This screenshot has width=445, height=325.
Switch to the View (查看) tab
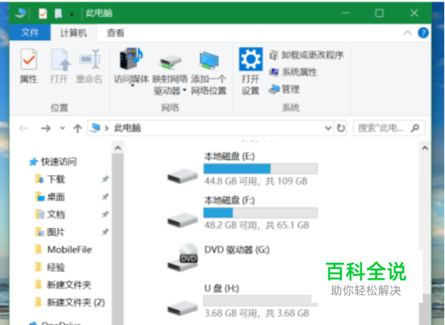[116, 33]
